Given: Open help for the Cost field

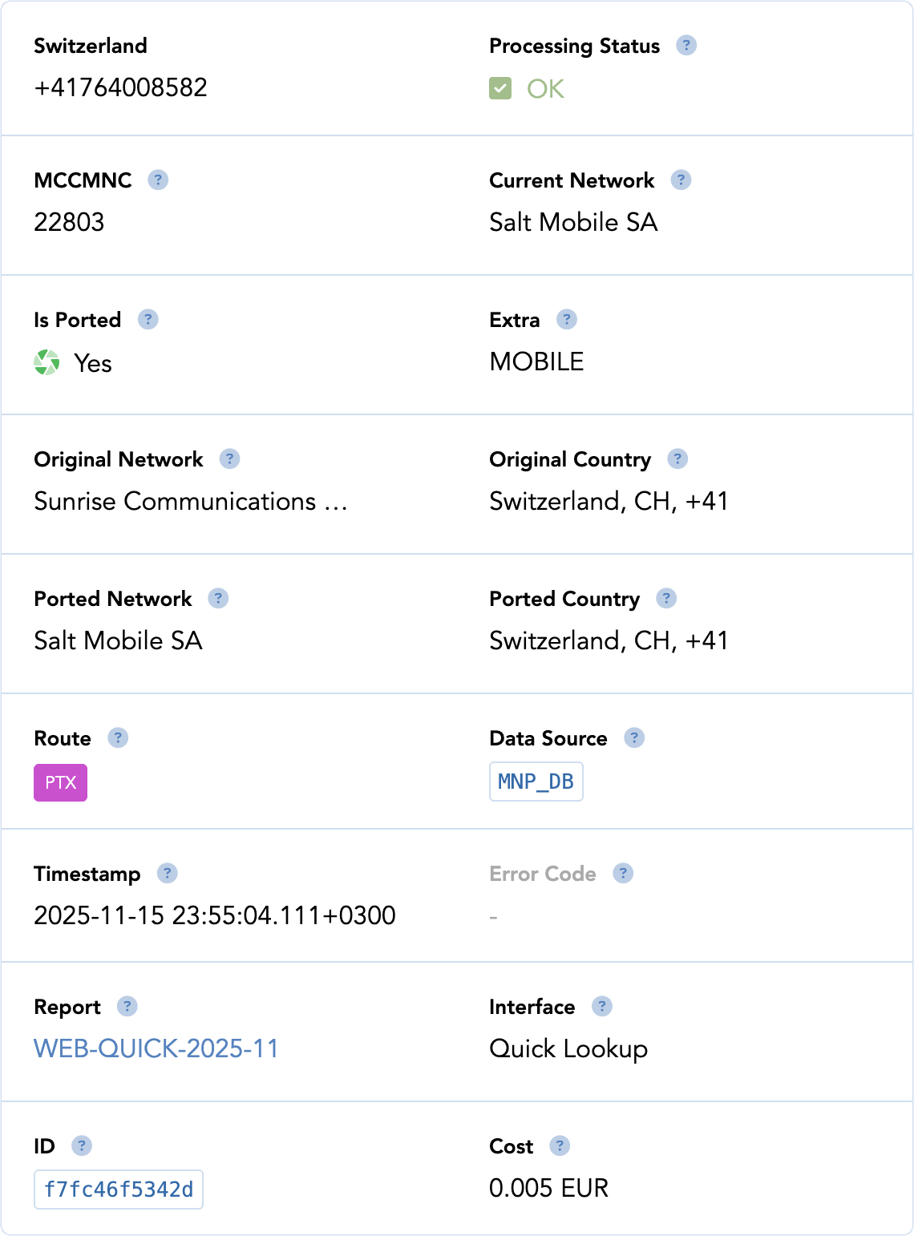Looking at the screenshot, I should 559,1145.
